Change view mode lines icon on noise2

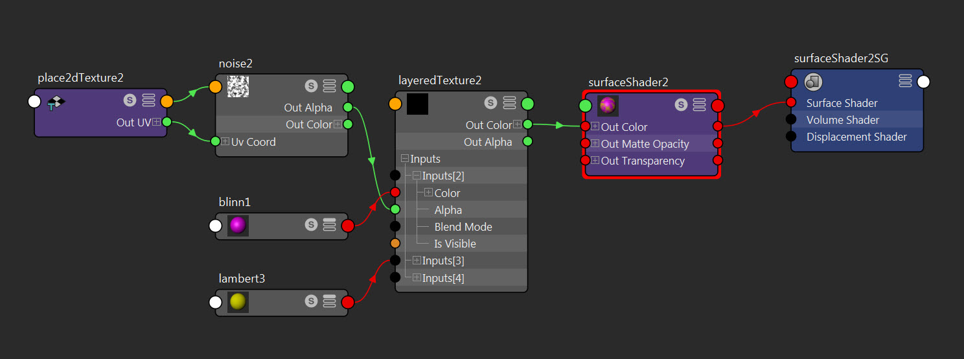pos(329,86)
